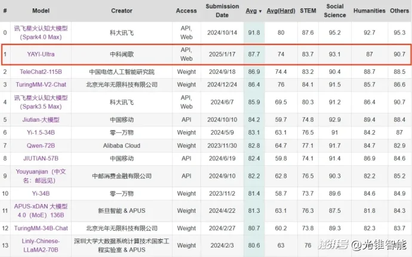
Task: Open the YAYI-Ultra model link
Action: pyautogui.click(x=41, y=54)
